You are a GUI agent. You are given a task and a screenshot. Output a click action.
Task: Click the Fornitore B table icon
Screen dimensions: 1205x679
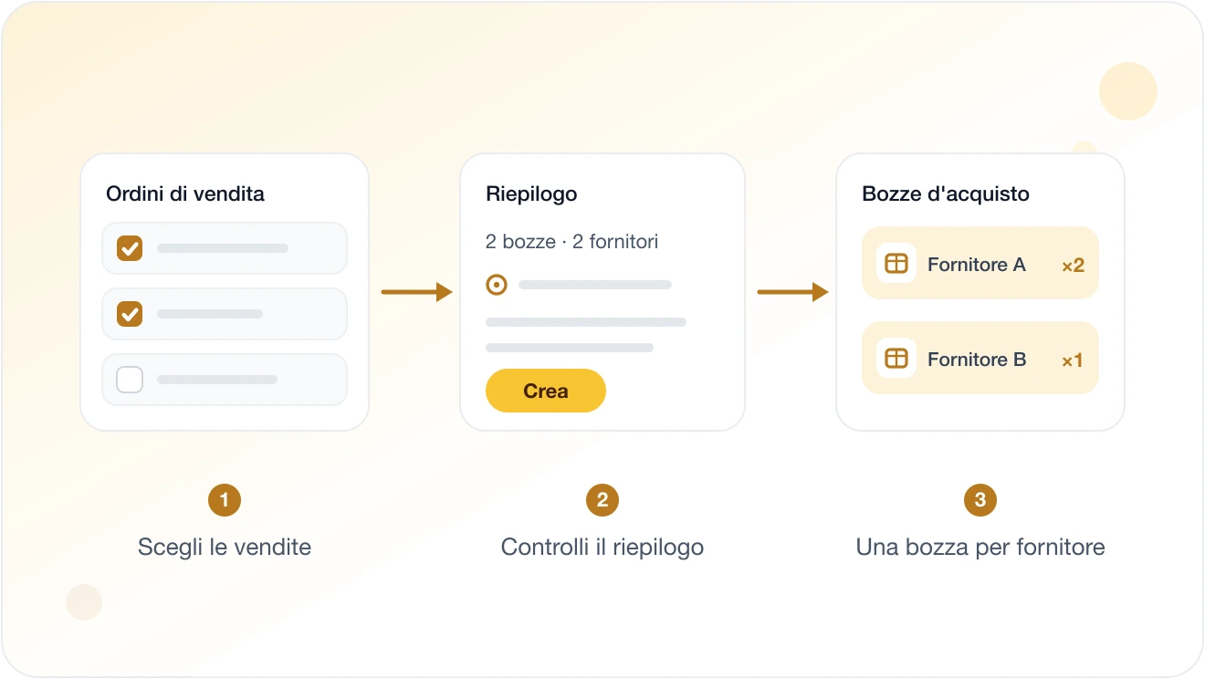coord(896,359)
